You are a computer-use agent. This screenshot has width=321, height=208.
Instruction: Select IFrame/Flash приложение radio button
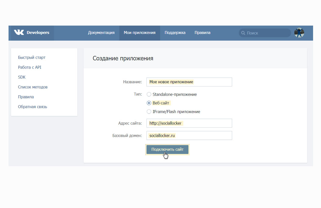pyautogui.click(x=149, y=111)
